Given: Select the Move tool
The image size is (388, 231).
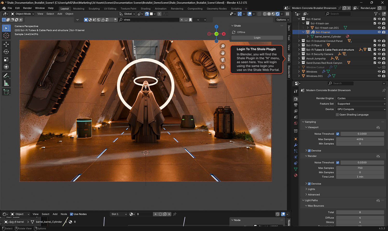Looking at the screenshot, I should tap(6, 44).
